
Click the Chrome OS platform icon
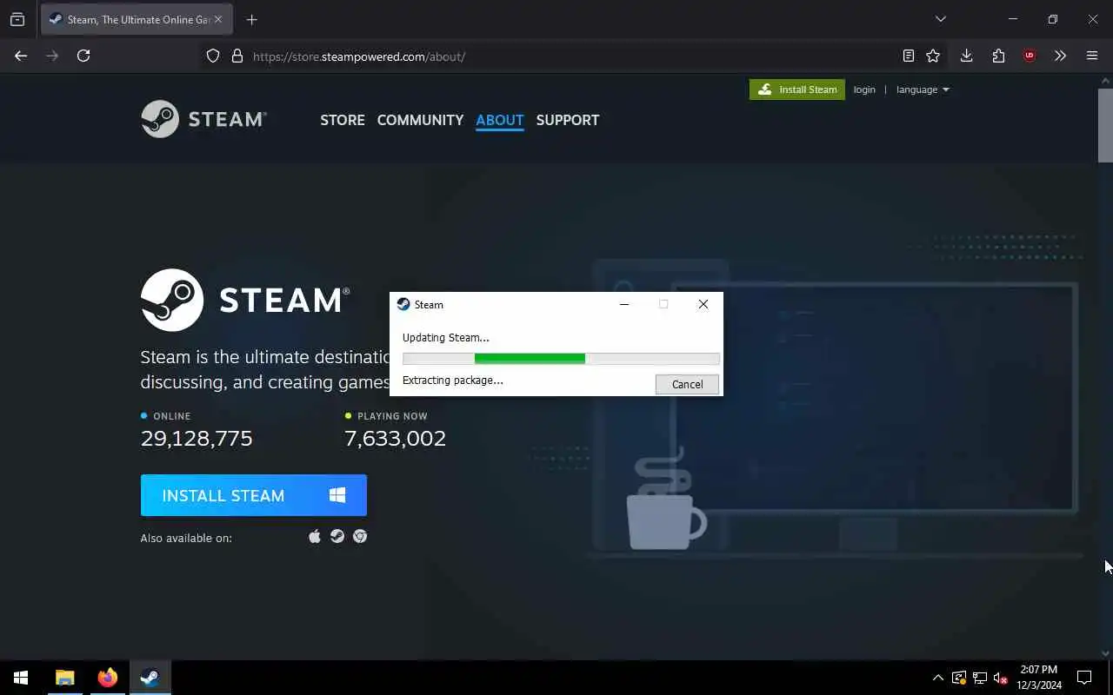(360, 536)
